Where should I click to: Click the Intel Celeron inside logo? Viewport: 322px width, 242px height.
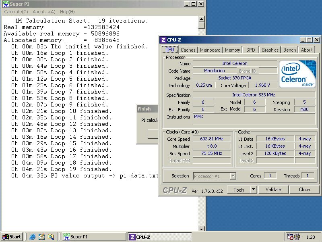[x=298, y=73]
